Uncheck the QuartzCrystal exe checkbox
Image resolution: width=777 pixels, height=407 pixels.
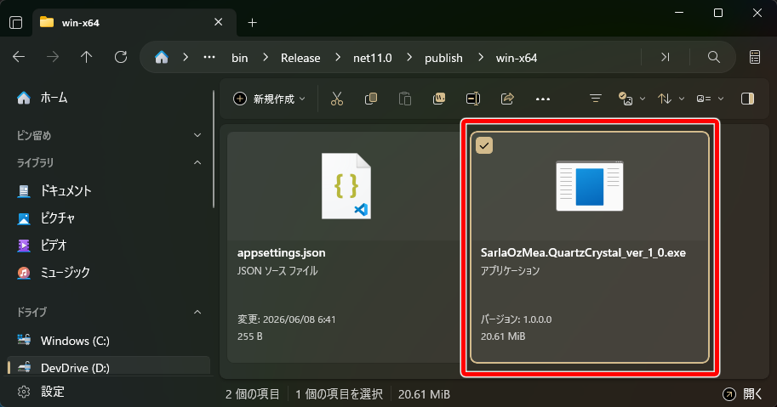[x=484, y=146]
